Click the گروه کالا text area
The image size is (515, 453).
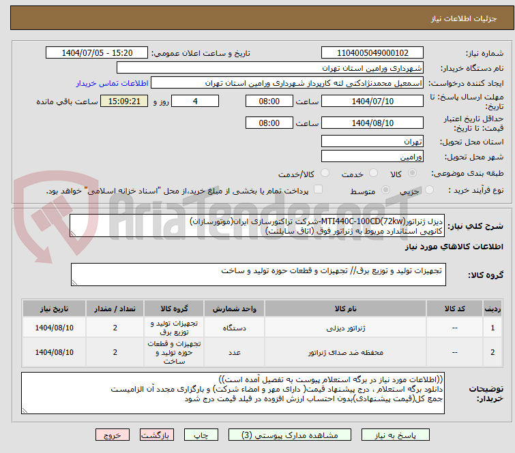(258, 275)
